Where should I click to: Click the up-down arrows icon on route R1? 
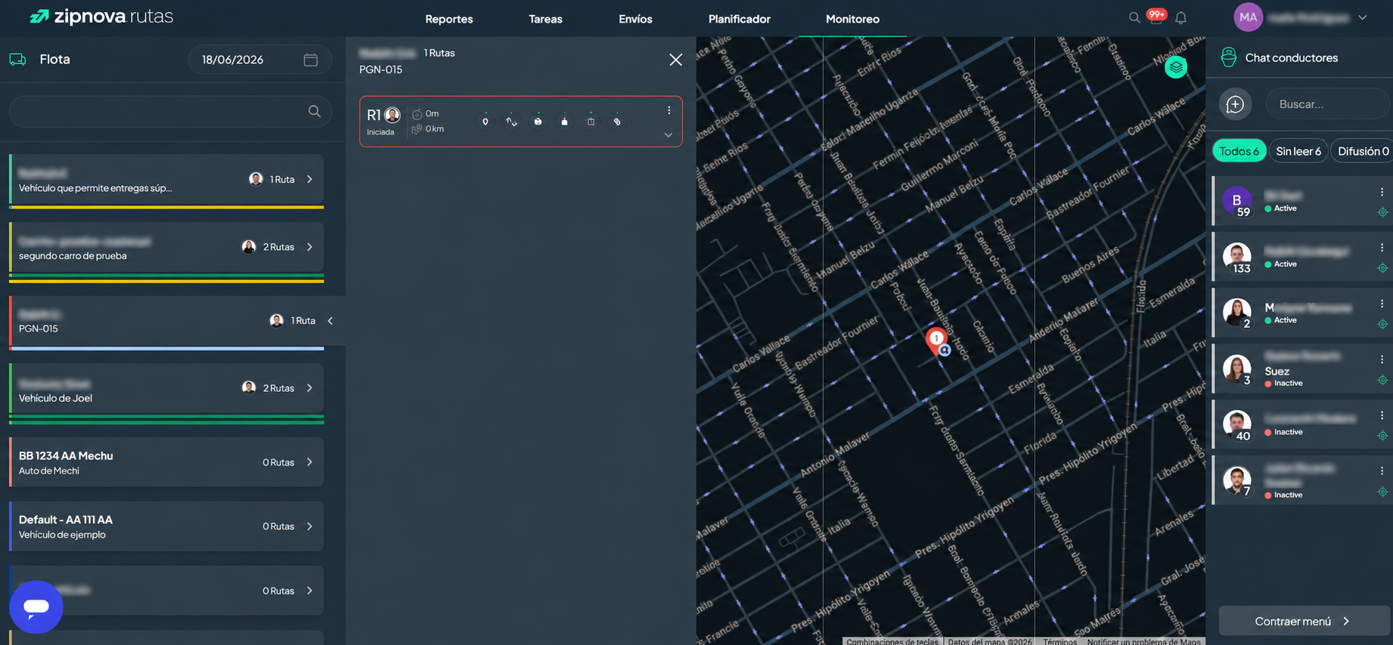pos(512,121)
